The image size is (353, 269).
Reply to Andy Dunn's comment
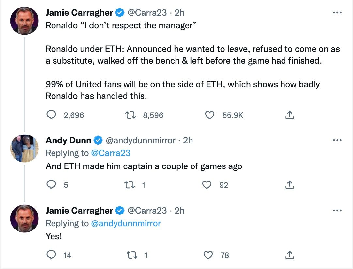[x=51, y=185]
